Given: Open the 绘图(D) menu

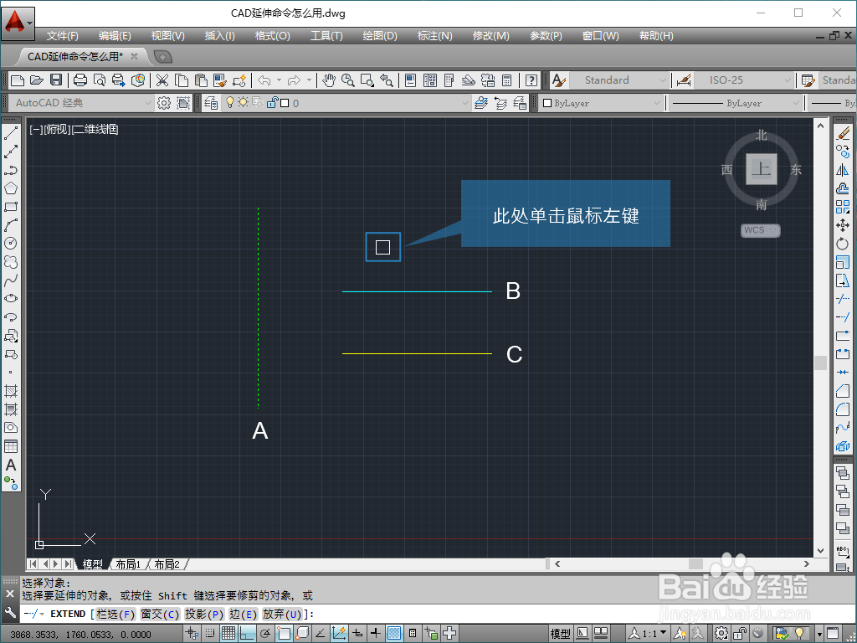Looking at the screenshot, I should click(x=380, y=35).
